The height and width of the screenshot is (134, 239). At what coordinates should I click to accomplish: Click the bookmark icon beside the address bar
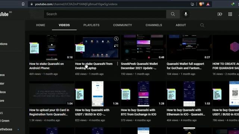[23, 4]
